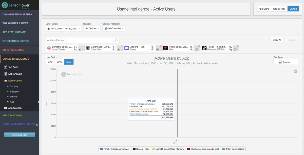Open the Stacked plot type dropdown
The image size is (304, 155).
[x=286, y=62]
